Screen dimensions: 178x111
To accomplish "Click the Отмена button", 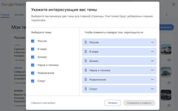I will coord(113,103).
